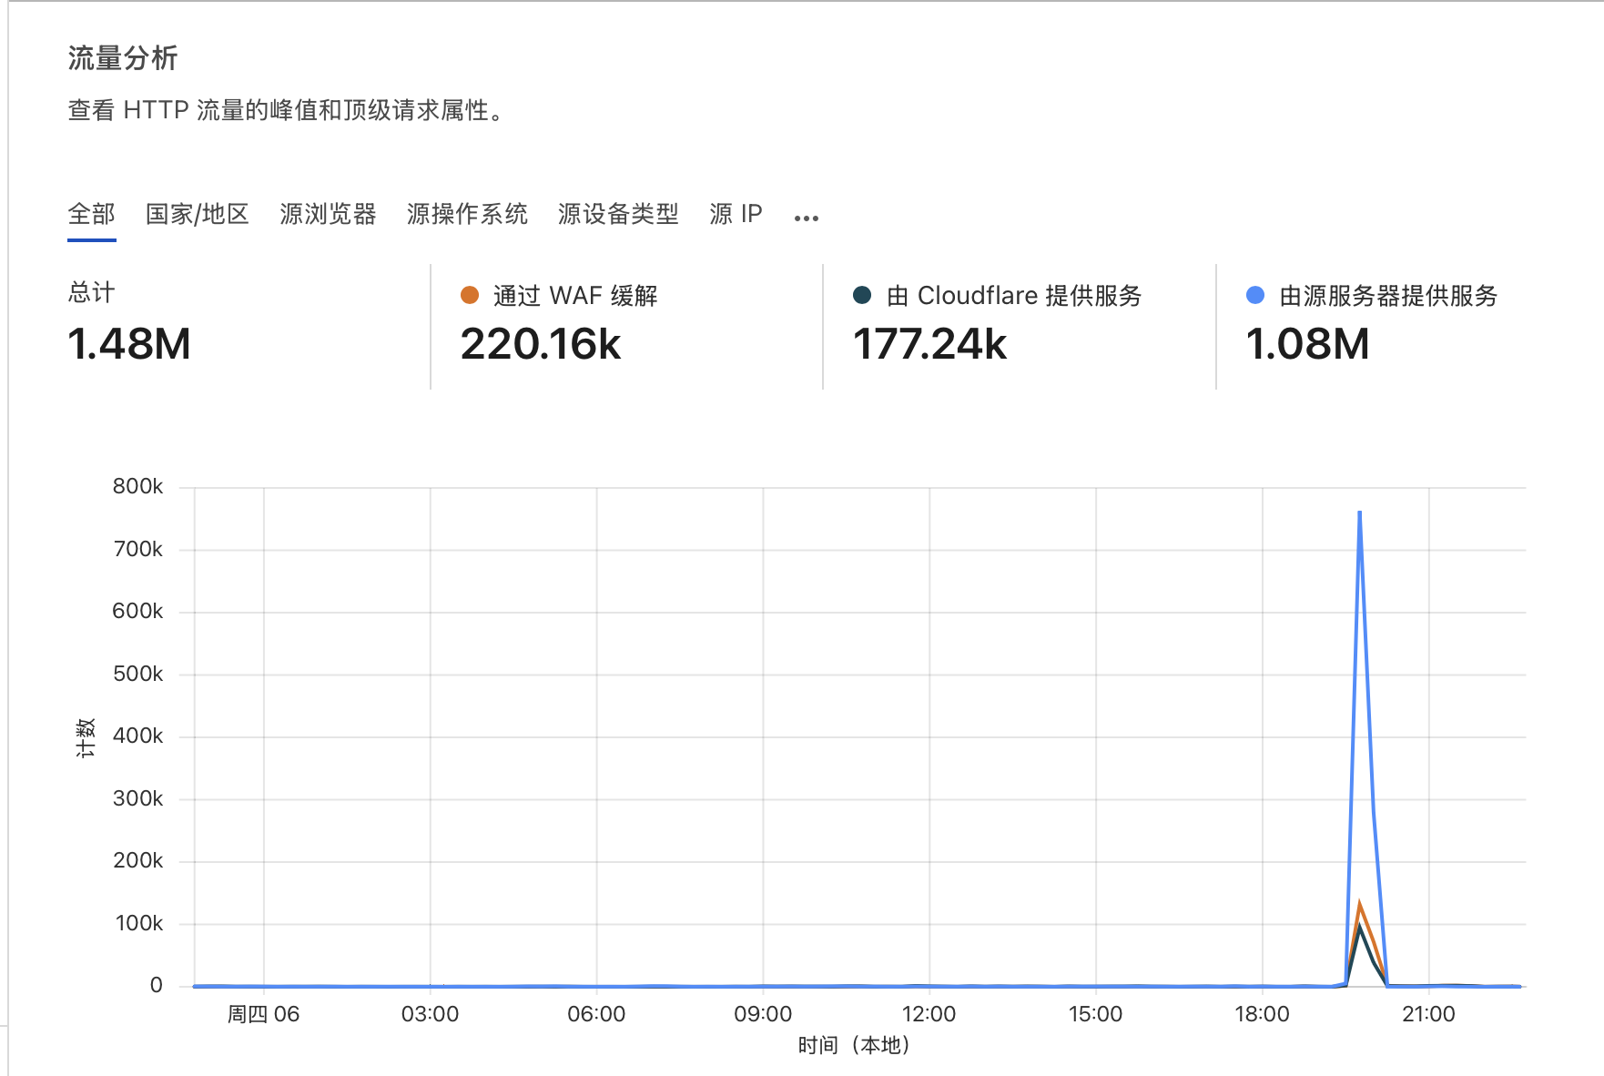This screenshot has width=1604, height=1076.
Task: Click the orange WAF legend dot
Action: tap(470, 295)
